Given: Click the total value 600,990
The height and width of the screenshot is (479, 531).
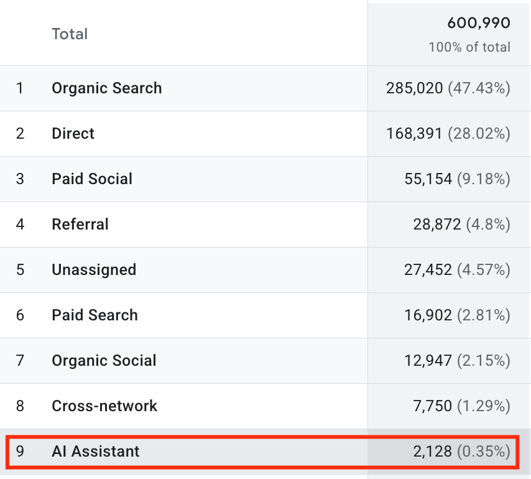Looking at the screenshot, I should tap(479, 23).
